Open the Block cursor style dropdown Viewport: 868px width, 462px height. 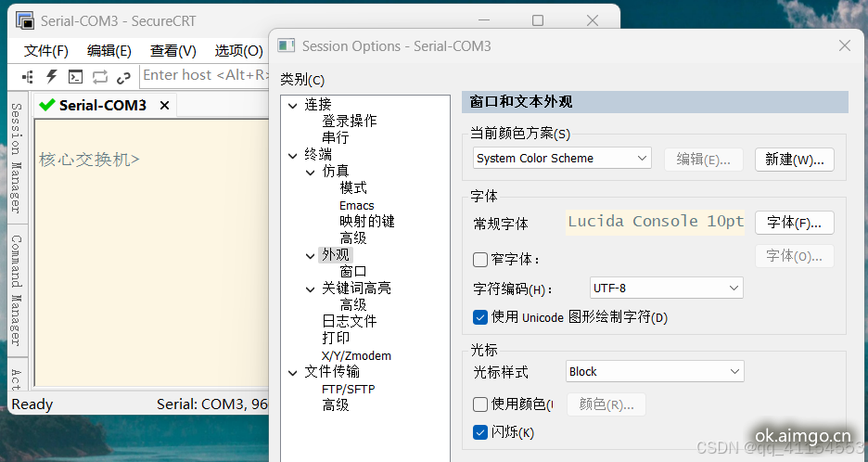(x=655, y=372)
